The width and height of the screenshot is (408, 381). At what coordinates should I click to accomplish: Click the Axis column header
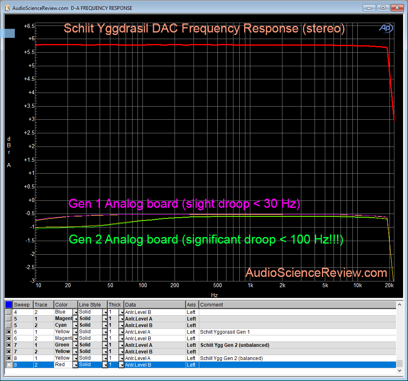point(192,304)
